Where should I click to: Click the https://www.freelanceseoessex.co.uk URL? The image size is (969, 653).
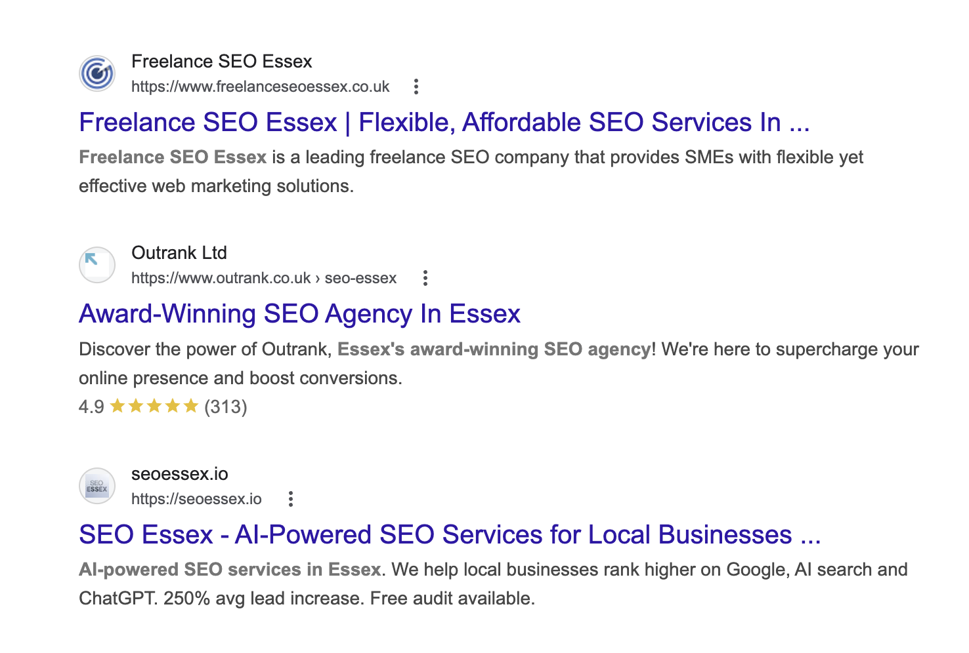(x=260, y=86)
